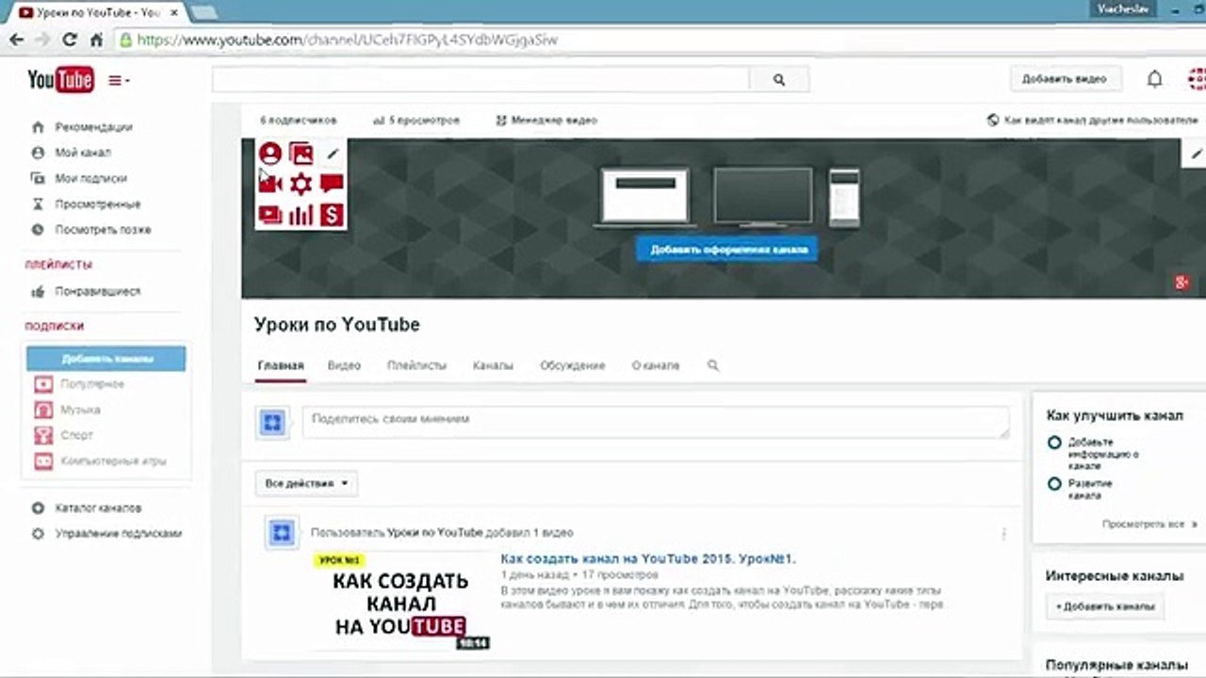This screenshot has width=1206, height=678.
Task: Focus the YouTube search field
Action: coord(481,80)
